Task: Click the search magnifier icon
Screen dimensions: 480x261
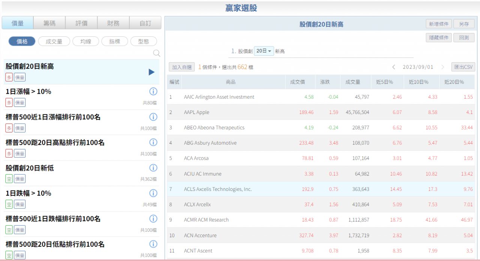Action: pyautogui.click(x=156, y=53)
